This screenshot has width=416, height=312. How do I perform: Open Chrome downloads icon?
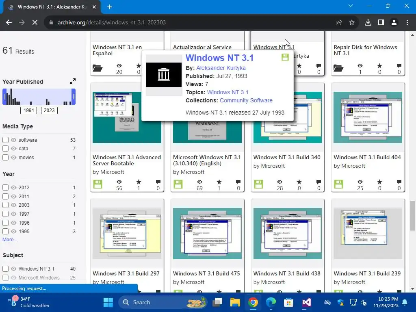[368, 23]
